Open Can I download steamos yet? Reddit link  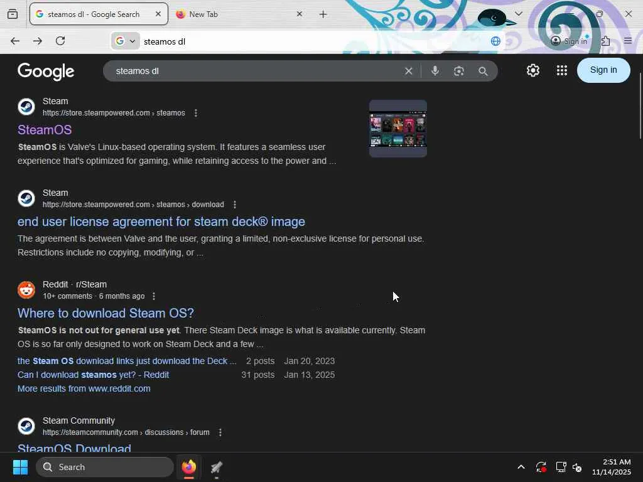pos(93,375)
